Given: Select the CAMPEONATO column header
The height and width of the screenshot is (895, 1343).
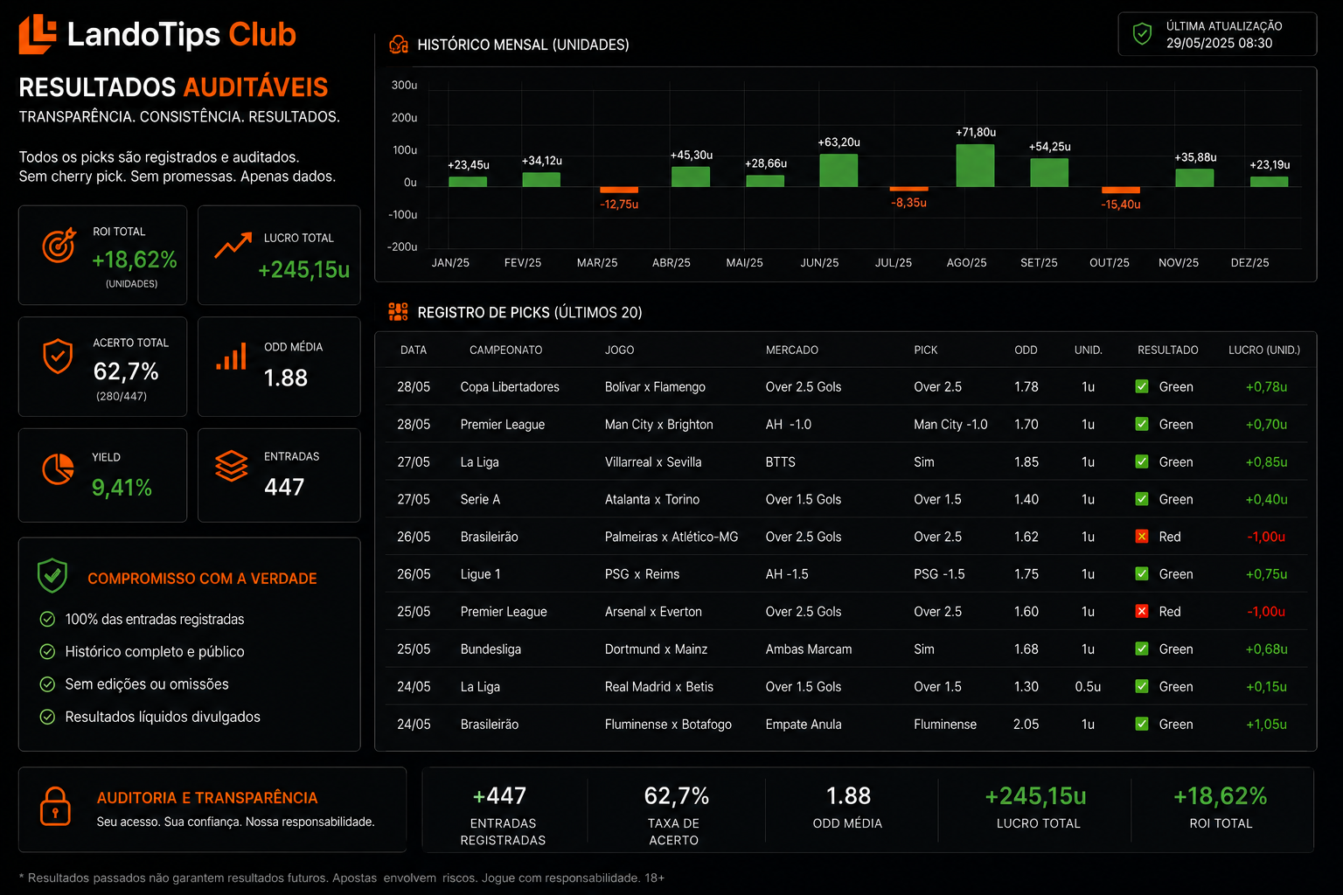Looking at the screenshot, I should [x=505, y=350].
